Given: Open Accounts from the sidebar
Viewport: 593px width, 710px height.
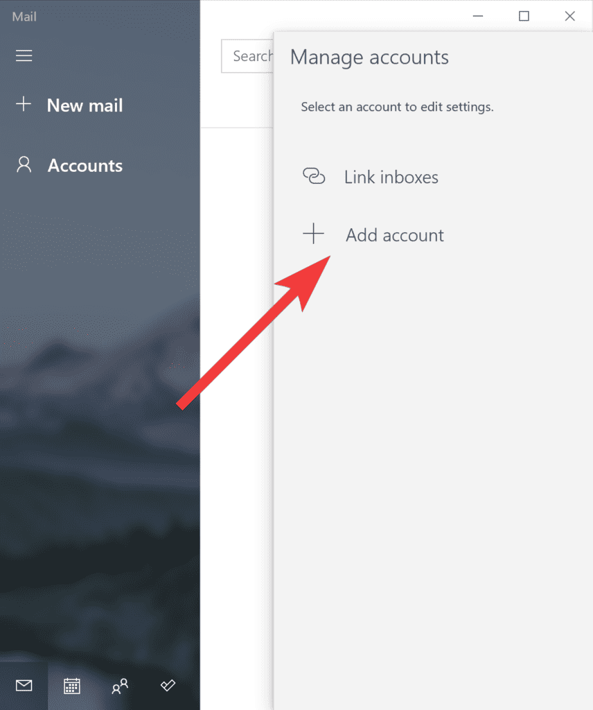Looking at the screenshot, I should pos(85,165).
